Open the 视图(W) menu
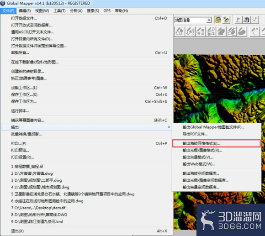 click(x=42, y=11)
